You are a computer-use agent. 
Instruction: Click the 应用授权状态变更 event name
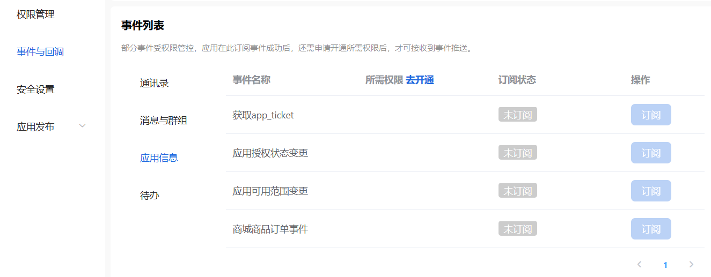[270, 153]
